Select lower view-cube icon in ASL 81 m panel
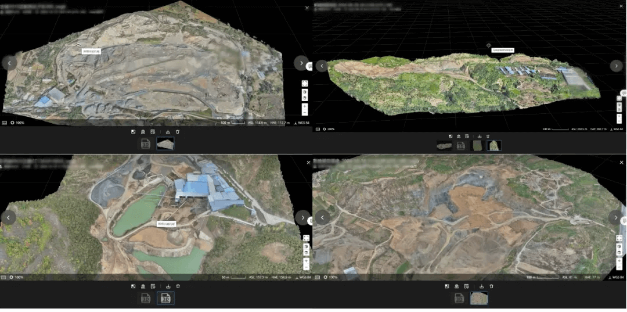 point(619,252)
